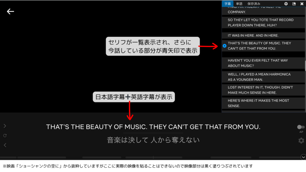Open subtitle panel settings gear

pyautogui.click(x=286, y=4)
